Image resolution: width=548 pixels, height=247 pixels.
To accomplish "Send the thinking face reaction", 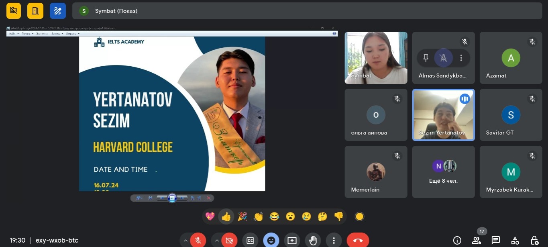I will [x=322, y=216].
